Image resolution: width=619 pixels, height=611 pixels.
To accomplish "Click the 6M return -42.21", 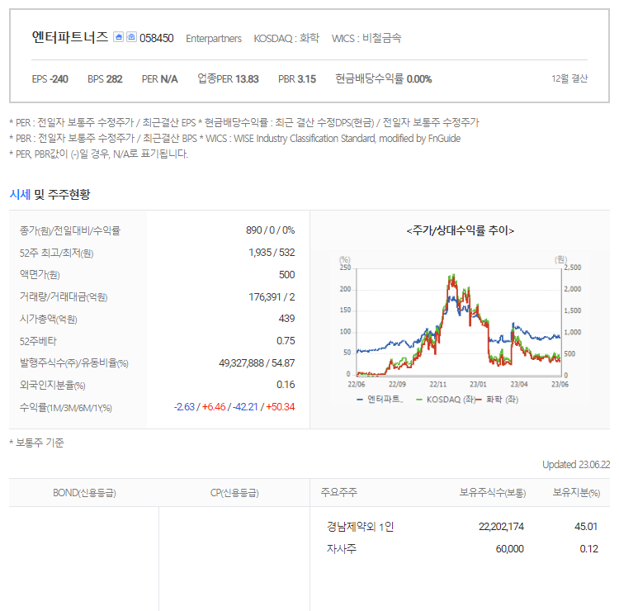I will pyautogui.click(x=245, y=407).
